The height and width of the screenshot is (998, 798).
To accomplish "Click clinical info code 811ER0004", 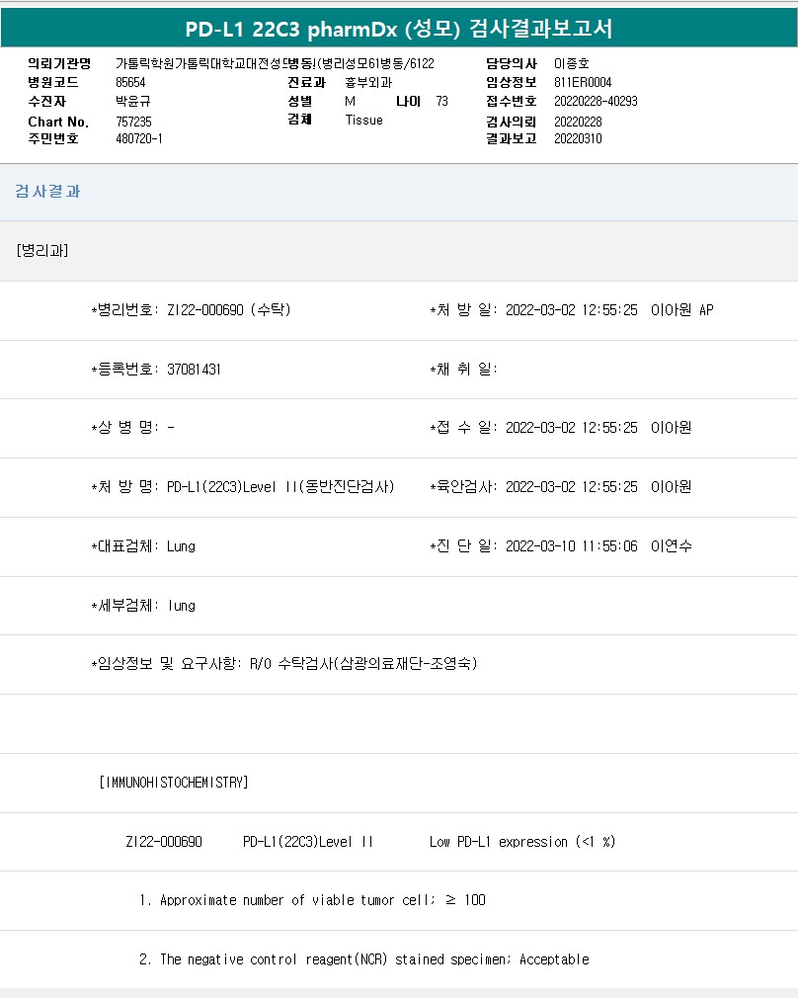I will 583,82.
